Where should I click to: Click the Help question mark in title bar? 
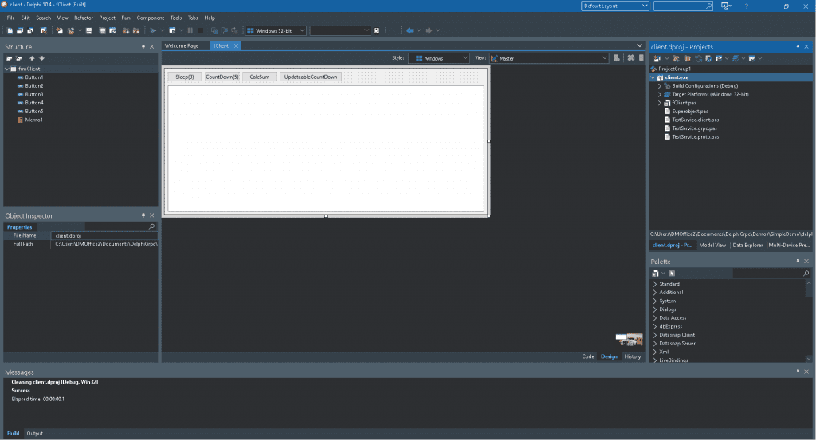[x=746, y=6]
